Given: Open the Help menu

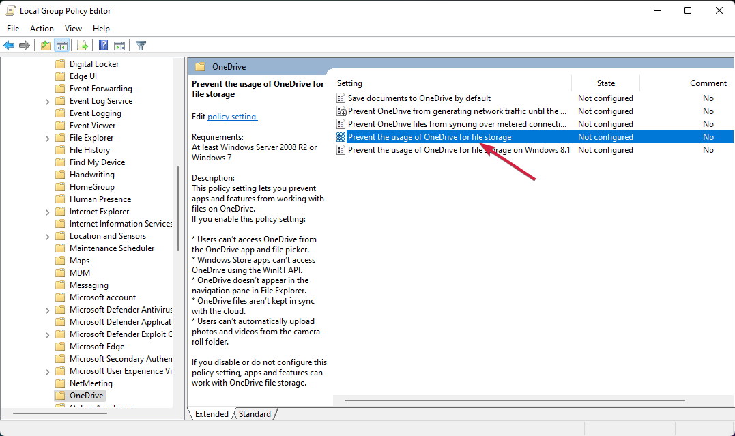Looking at the screenshot, I should coord(101,29).
